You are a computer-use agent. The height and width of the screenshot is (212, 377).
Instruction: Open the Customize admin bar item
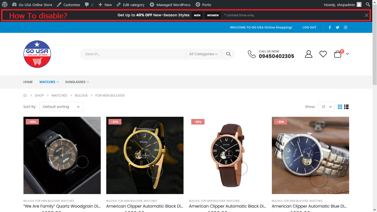[68, 5]
